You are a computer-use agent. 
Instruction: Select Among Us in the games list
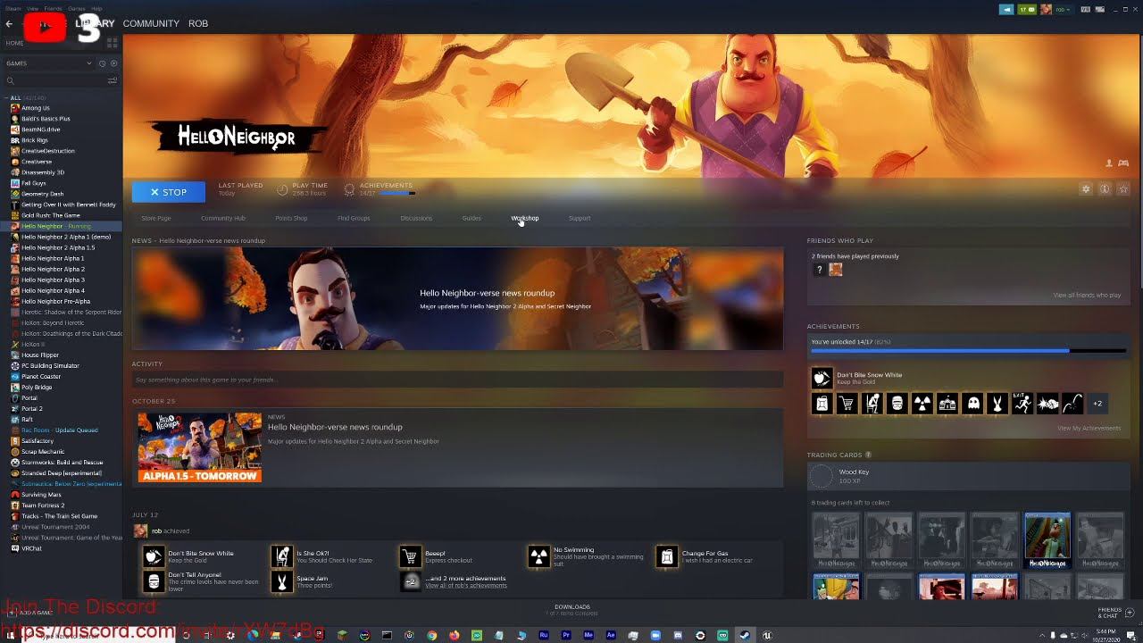(36, 108)
